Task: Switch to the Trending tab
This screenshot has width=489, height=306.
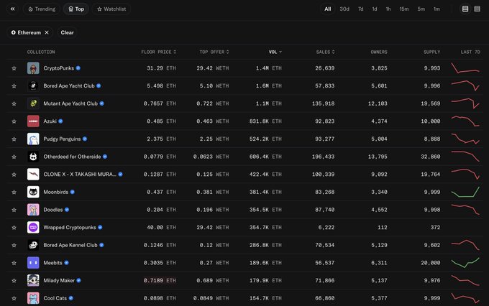Action: (x=42, y=9)
